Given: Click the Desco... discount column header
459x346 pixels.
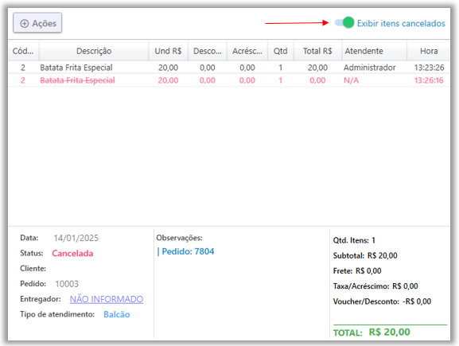Looking at the screenshot, I should (x=208, y=51).
